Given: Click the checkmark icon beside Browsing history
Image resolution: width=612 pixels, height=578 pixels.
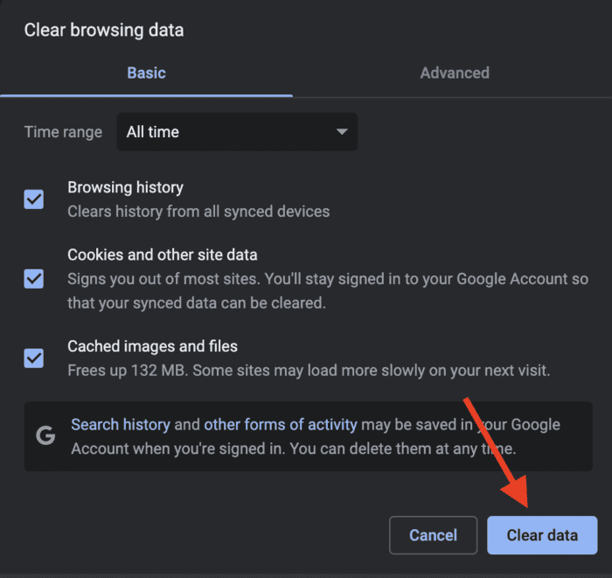Looking at the screenshot, I should tap(34, 199).
